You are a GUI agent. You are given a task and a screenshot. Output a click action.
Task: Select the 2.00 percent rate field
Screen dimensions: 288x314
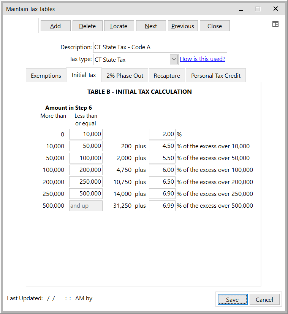(162, 134)
